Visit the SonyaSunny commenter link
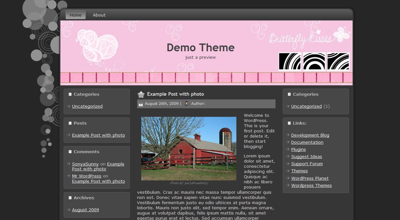The image size is (400, 220). coord(85,164)
